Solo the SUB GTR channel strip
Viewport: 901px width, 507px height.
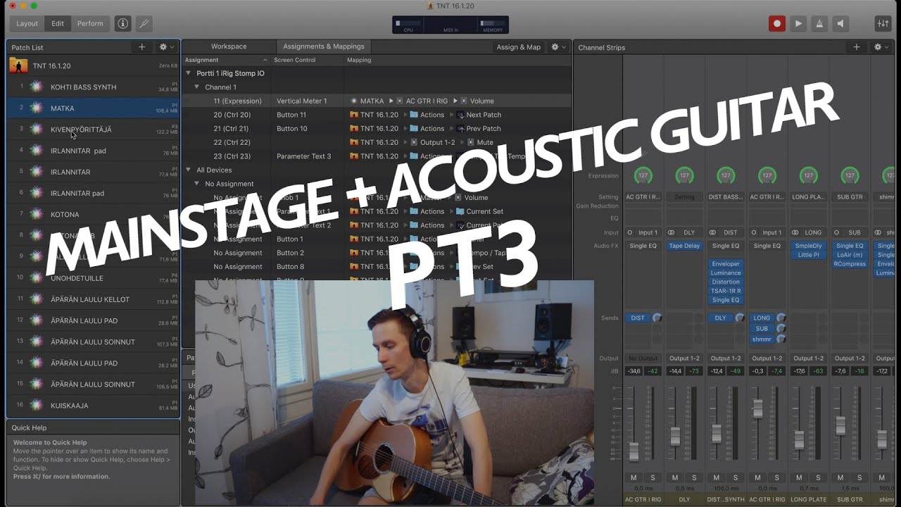tap(859, 477)
